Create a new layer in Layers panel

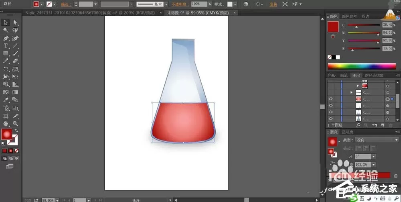(383, 125)
